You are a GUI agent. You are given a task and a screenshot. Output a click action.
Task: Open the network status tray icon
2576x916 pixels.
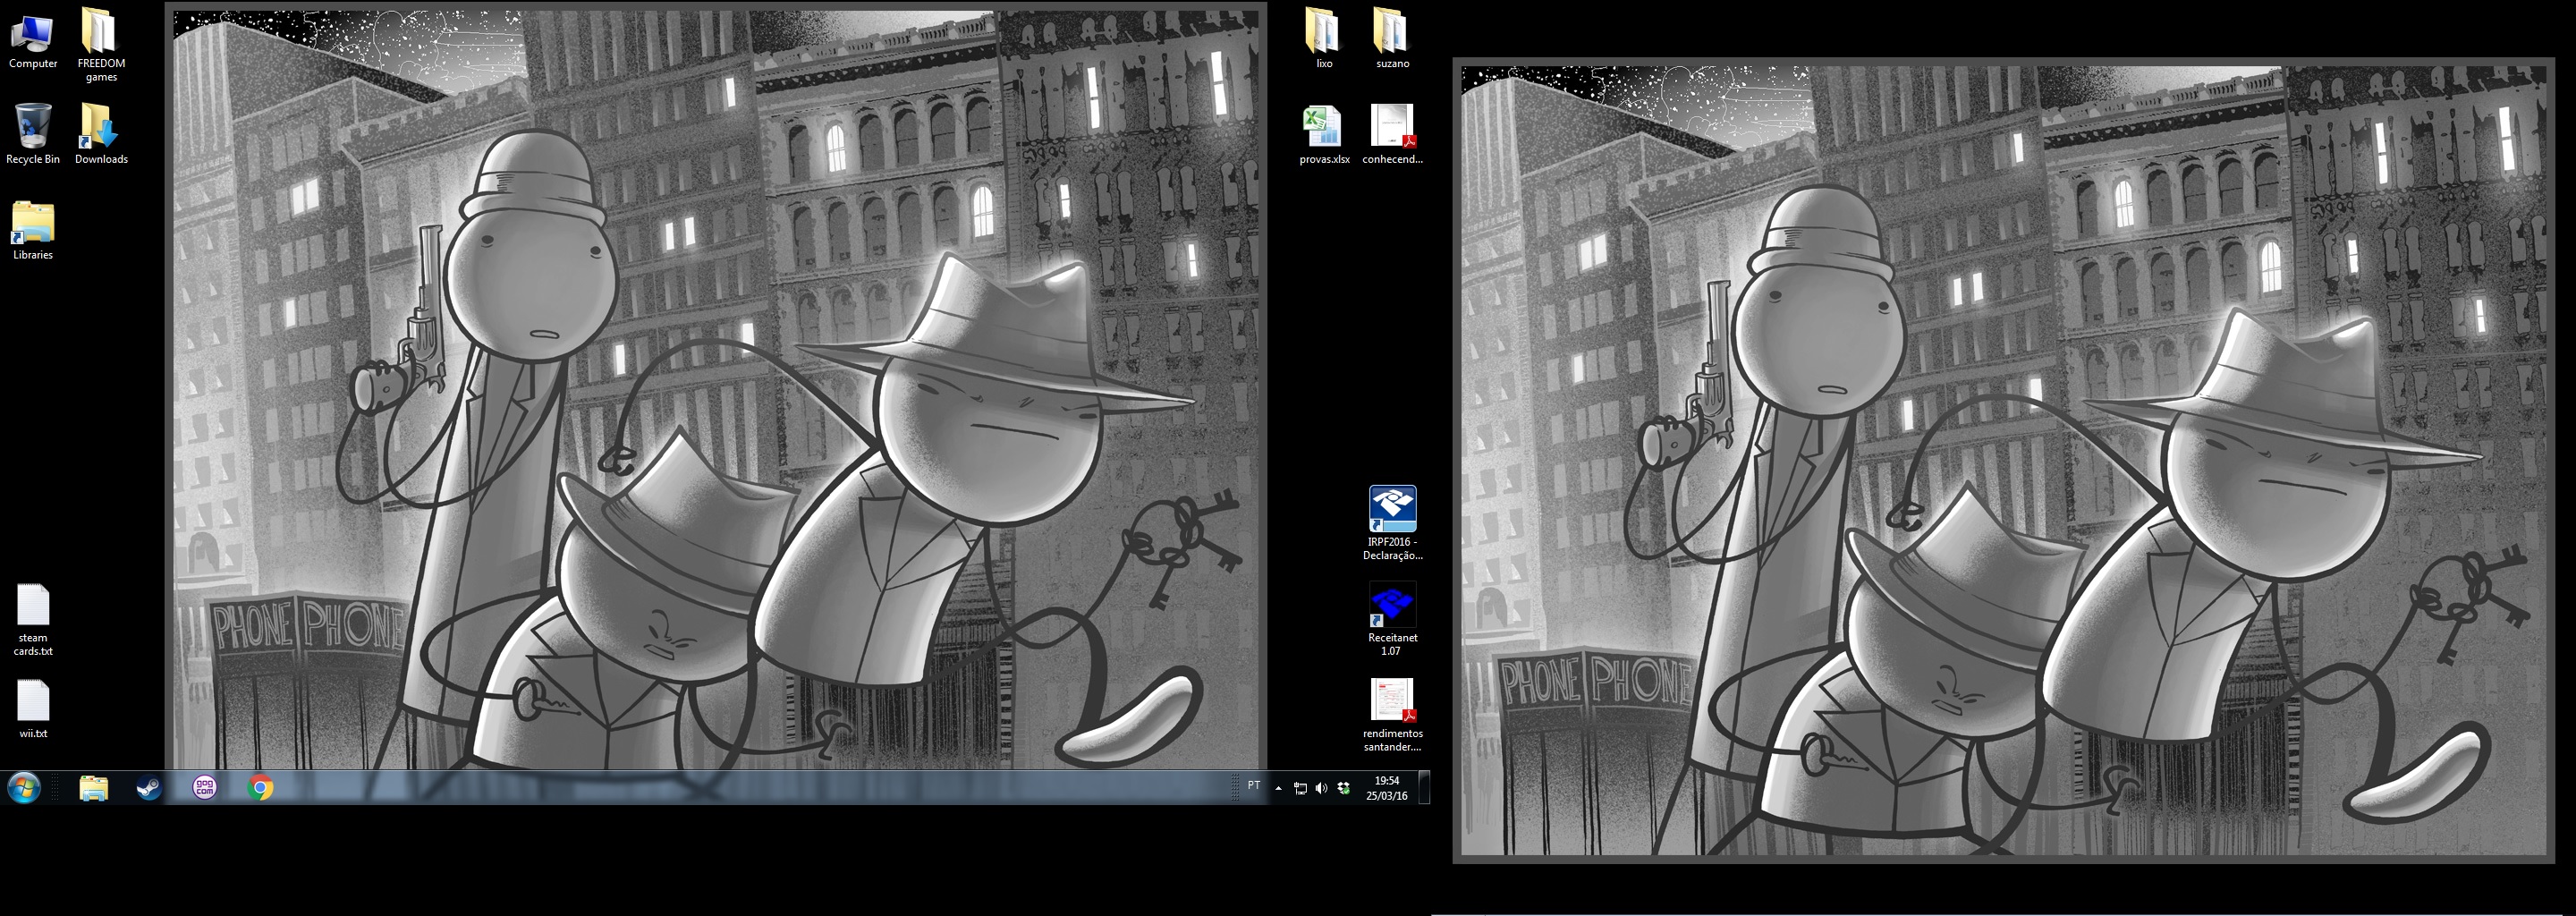[x=1300, y=788]
